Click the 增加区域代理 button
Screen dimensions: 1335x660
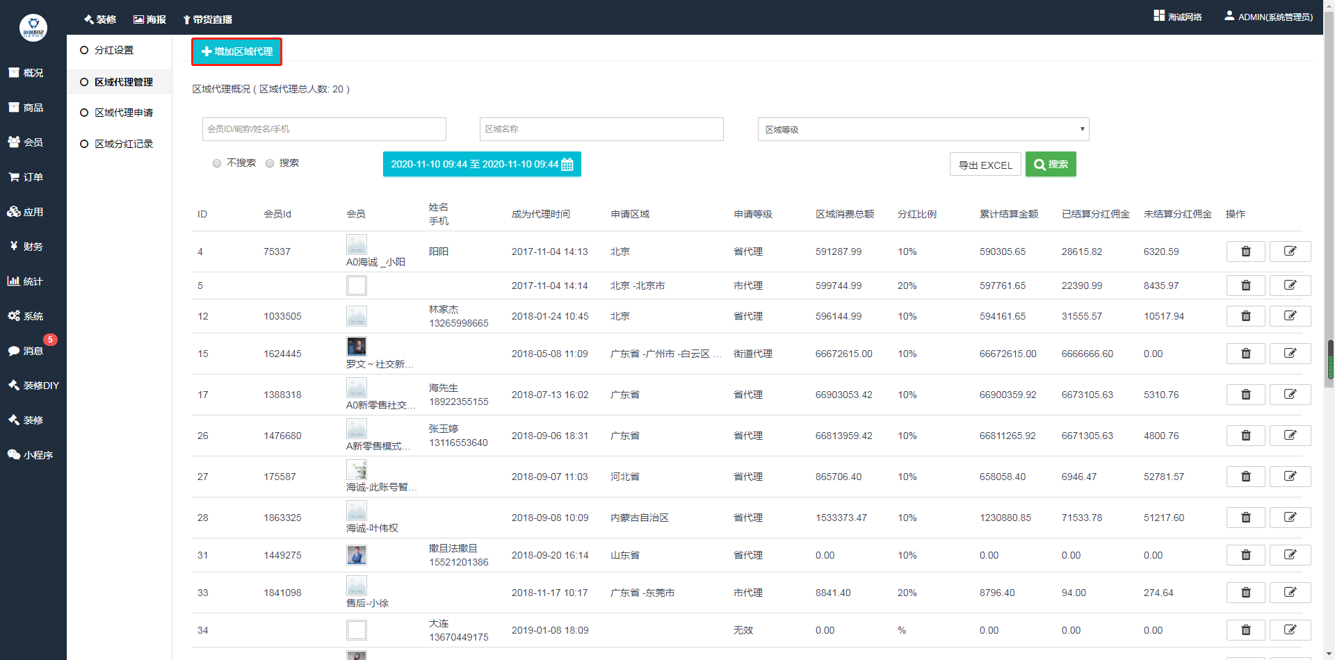pos(237,51)
